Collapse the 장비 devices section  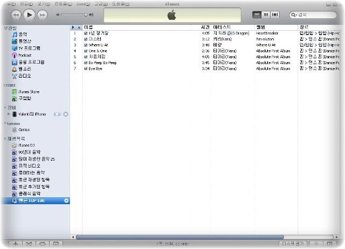[x=5, y=108]
